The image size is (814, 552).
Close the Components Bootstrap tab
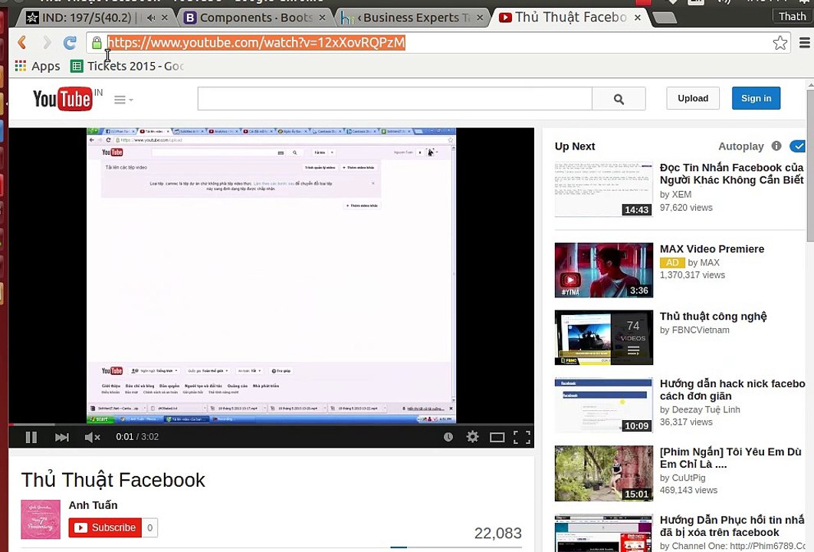[x=323, y=18]
